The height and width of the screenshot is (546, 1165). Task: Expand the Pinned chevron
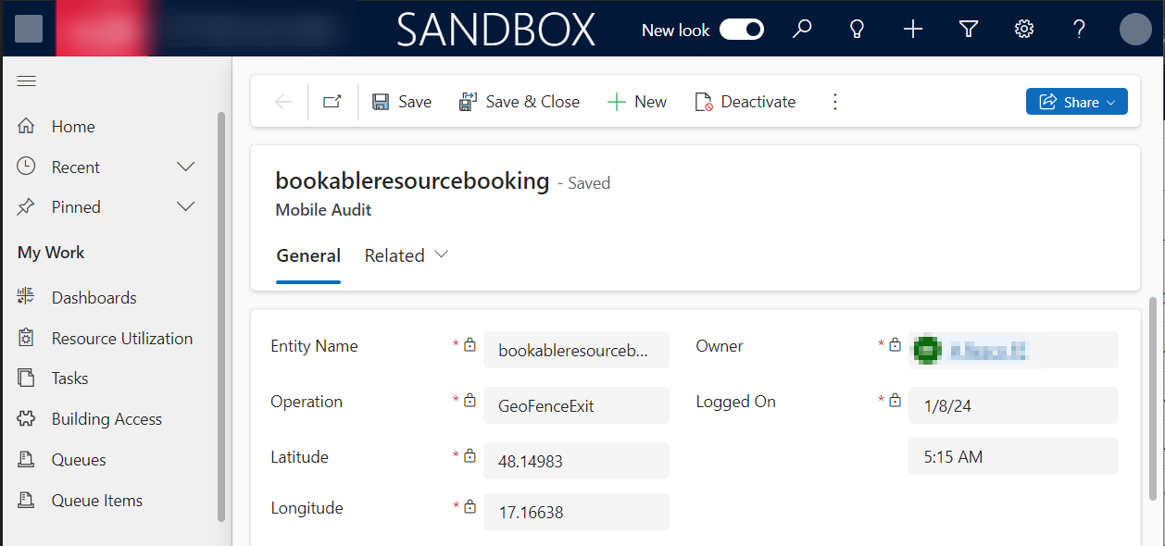pos(185,207)
